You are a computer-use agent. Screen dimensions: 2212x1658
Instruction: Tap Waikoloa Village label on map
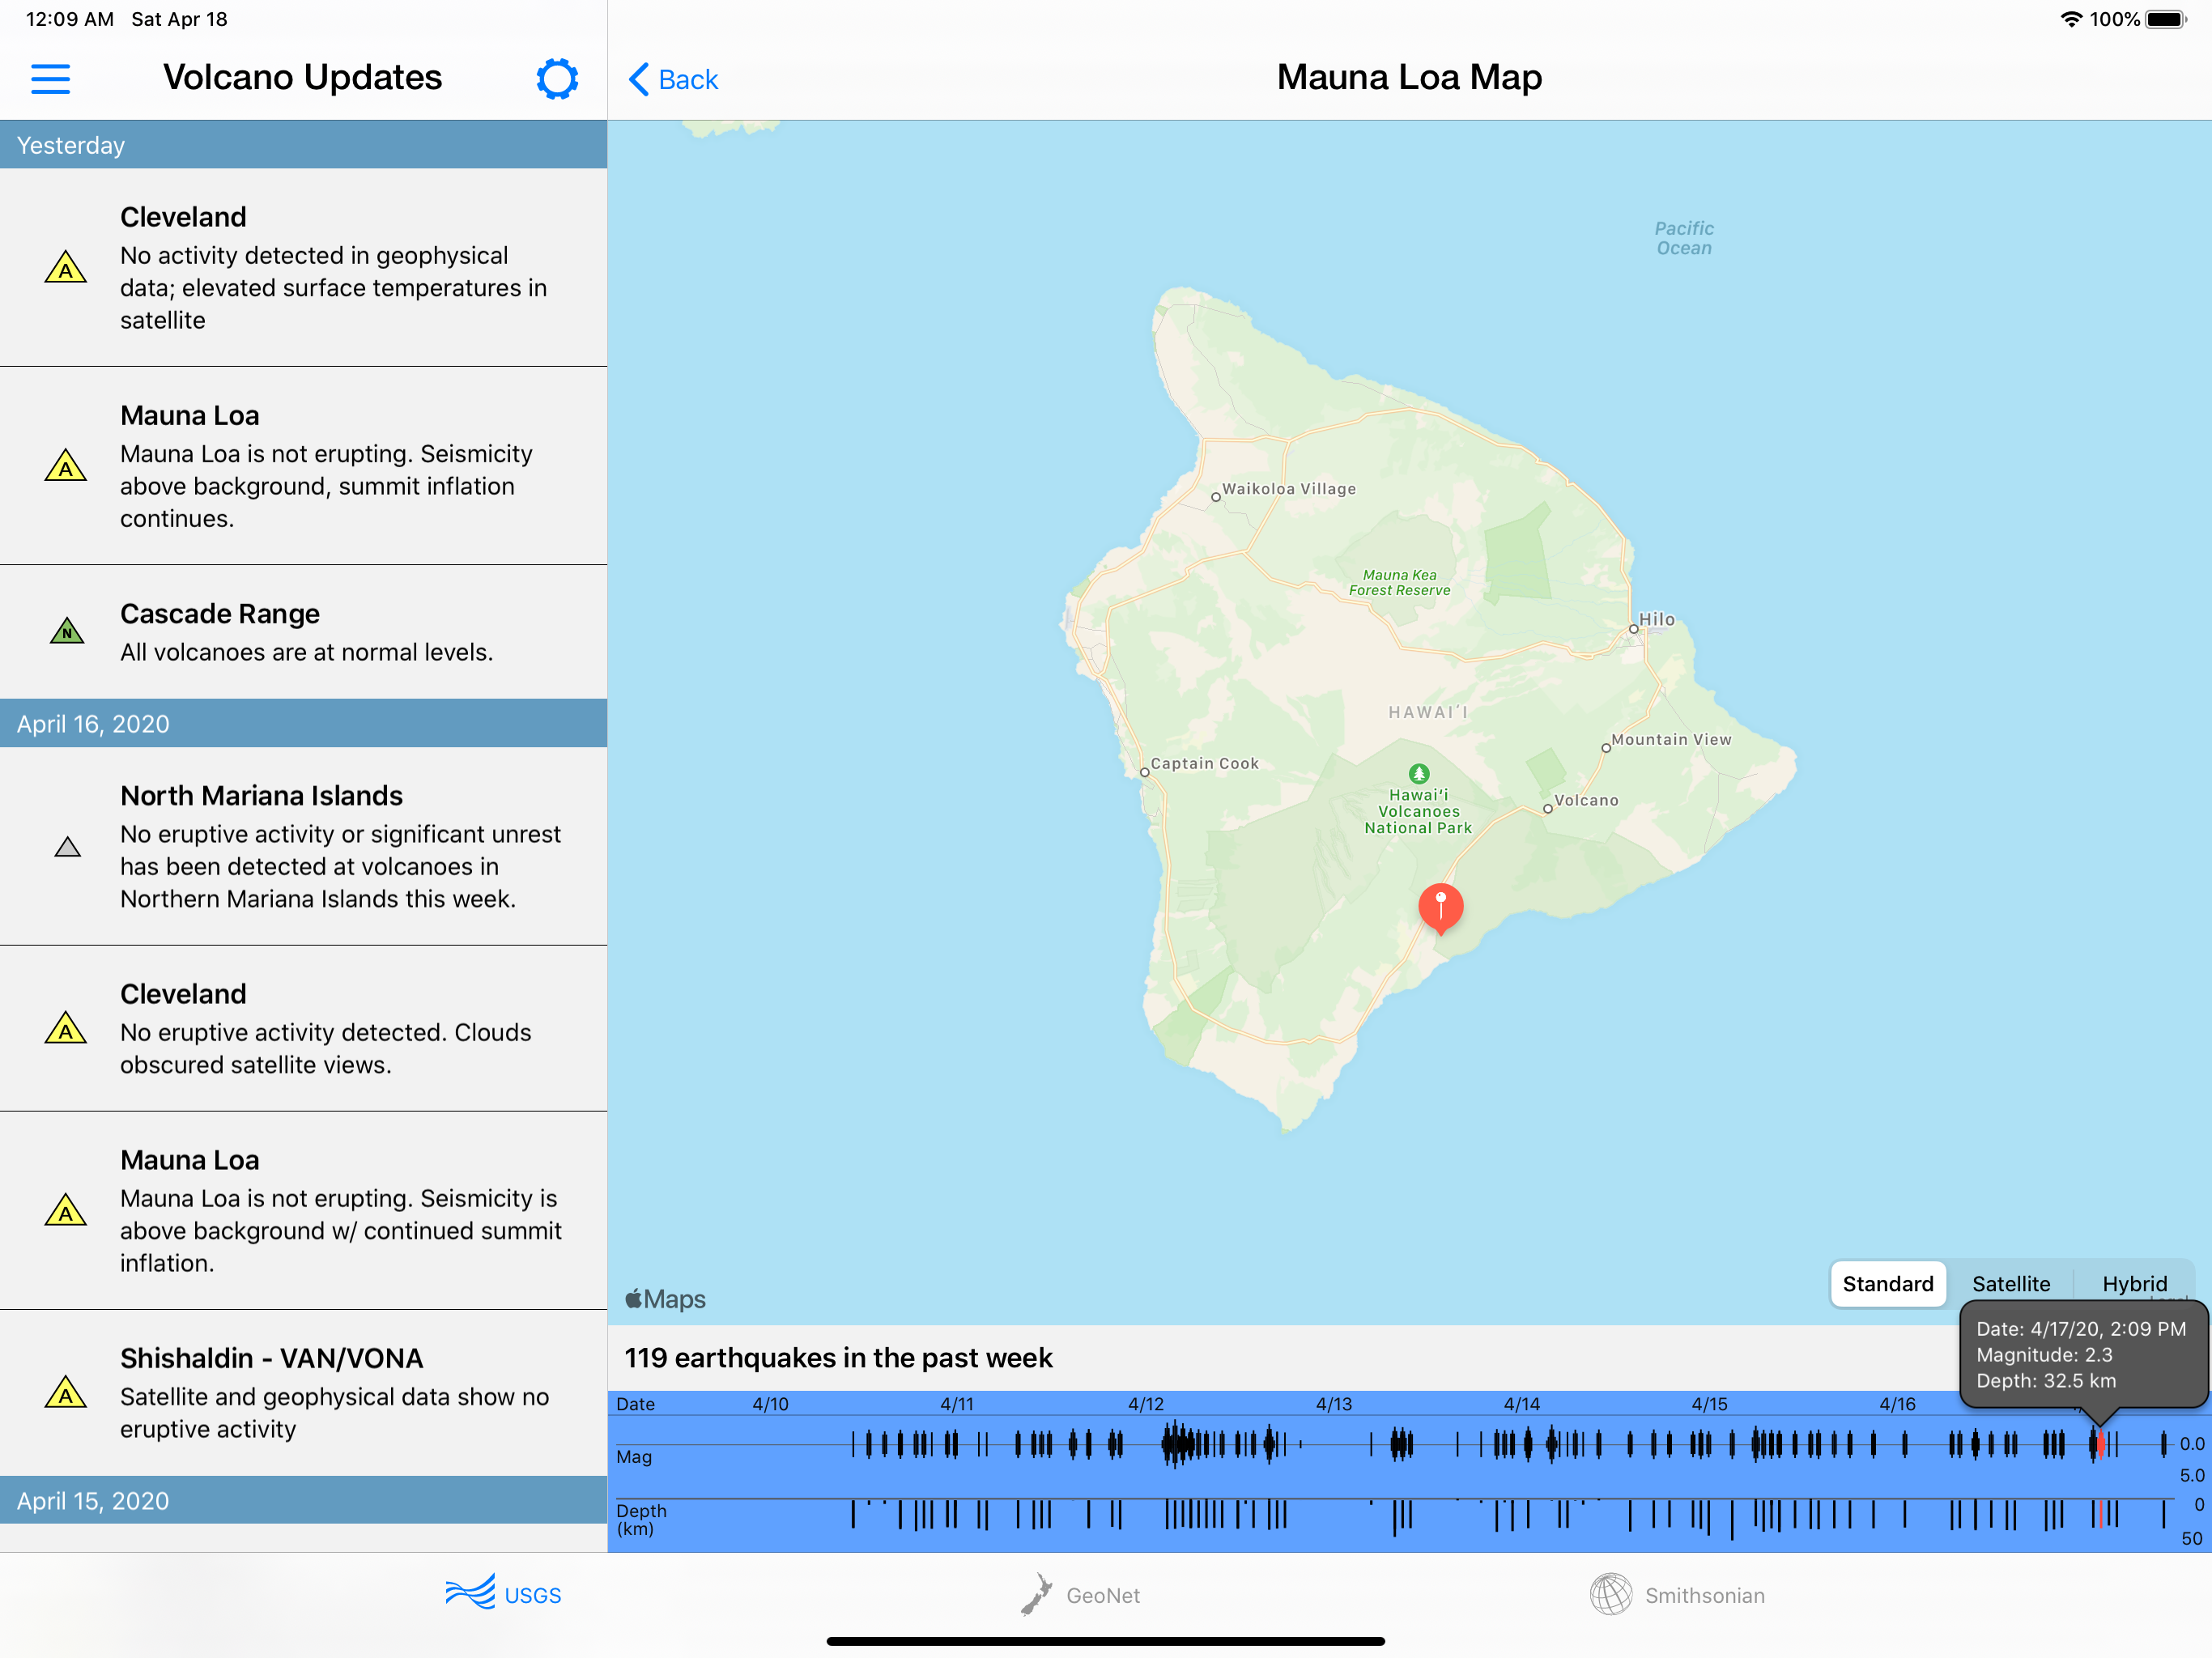1288,489
